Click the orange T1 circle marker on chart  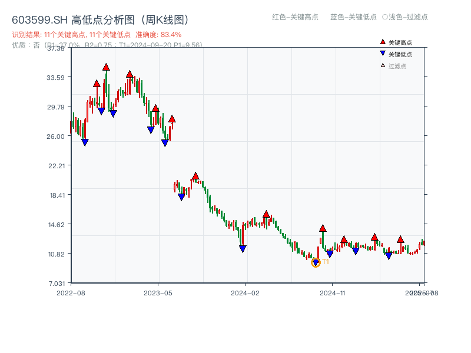pyautogui.click(x=315, y=263)
